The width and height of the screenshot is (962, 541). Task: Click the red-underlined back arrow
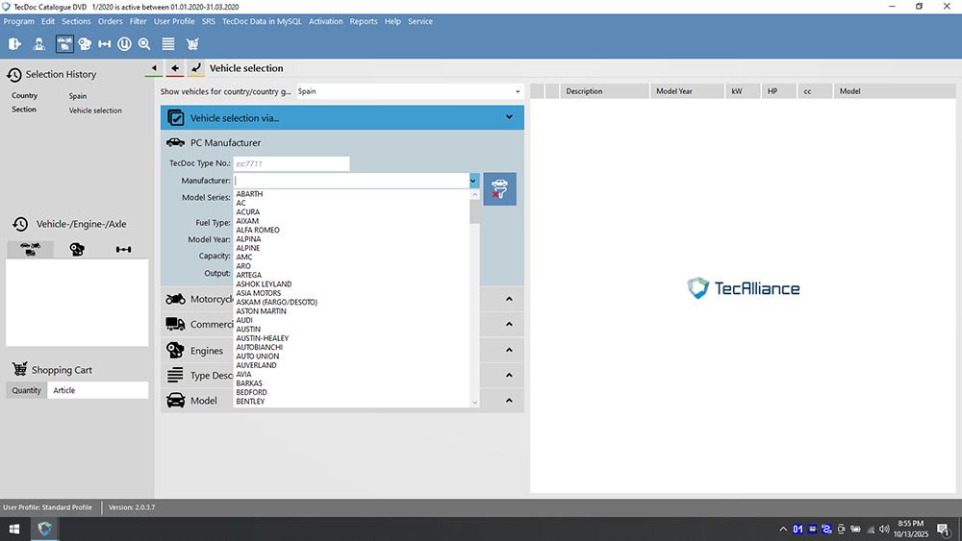point(175,68)
